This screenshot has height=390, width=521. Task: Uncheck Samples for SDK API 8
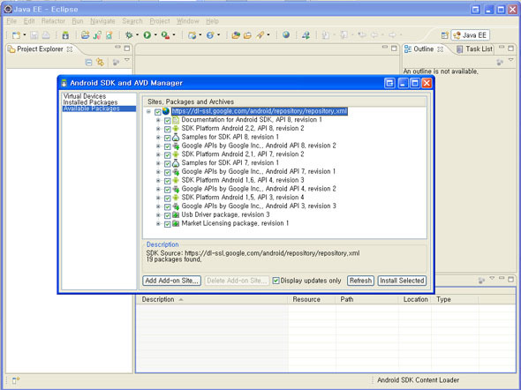(x=168, y=138)
